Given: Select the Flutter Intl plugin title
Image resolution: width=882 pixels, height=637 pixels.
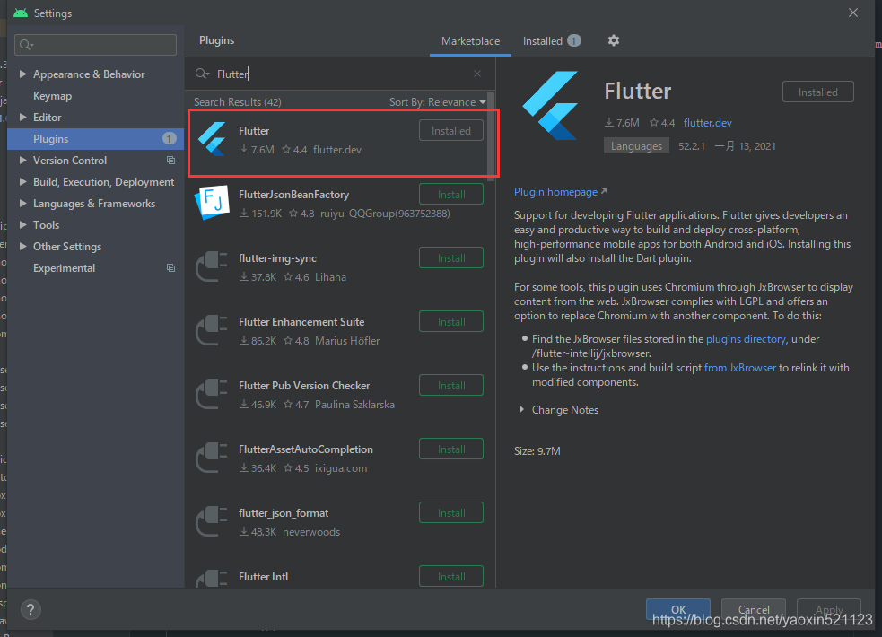Looking at the screenshot, I should (263, 577).
